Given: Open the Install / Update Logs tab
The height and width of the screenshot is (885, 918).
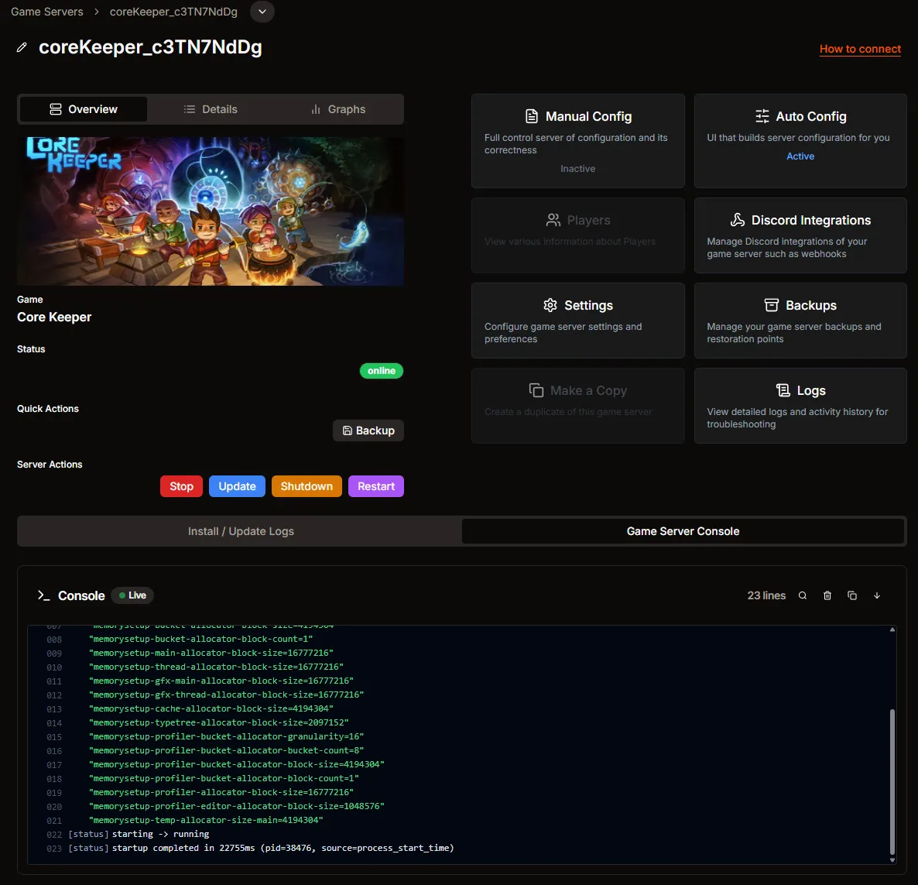Looking at the screenshot, I should pyautogui.click(x=240, y=531).
